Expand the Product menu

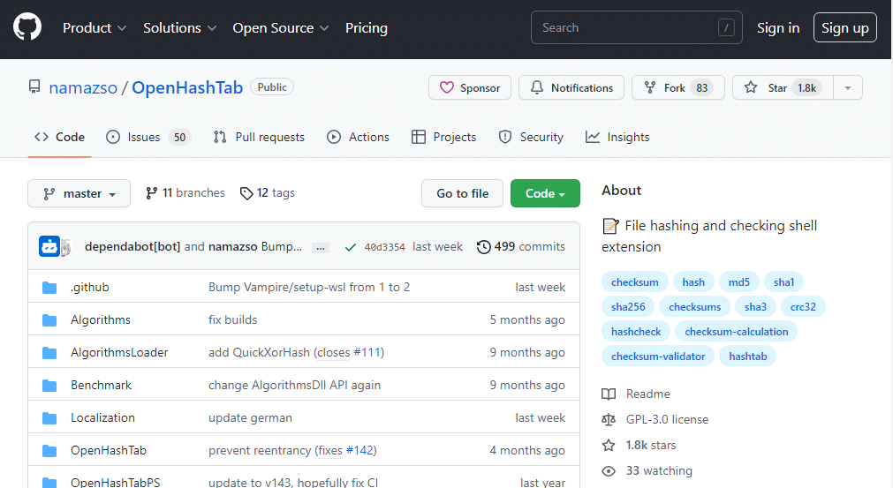(95, 28)
